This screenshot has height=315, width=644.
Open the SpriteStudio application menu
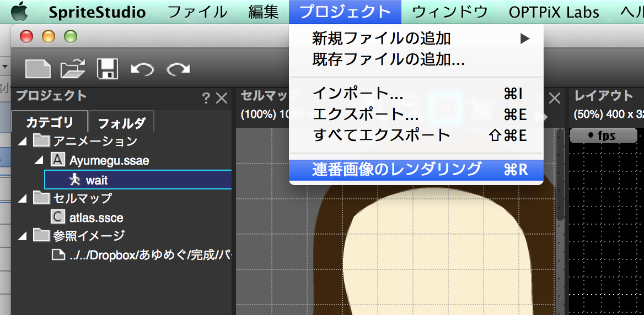(97, 12)
